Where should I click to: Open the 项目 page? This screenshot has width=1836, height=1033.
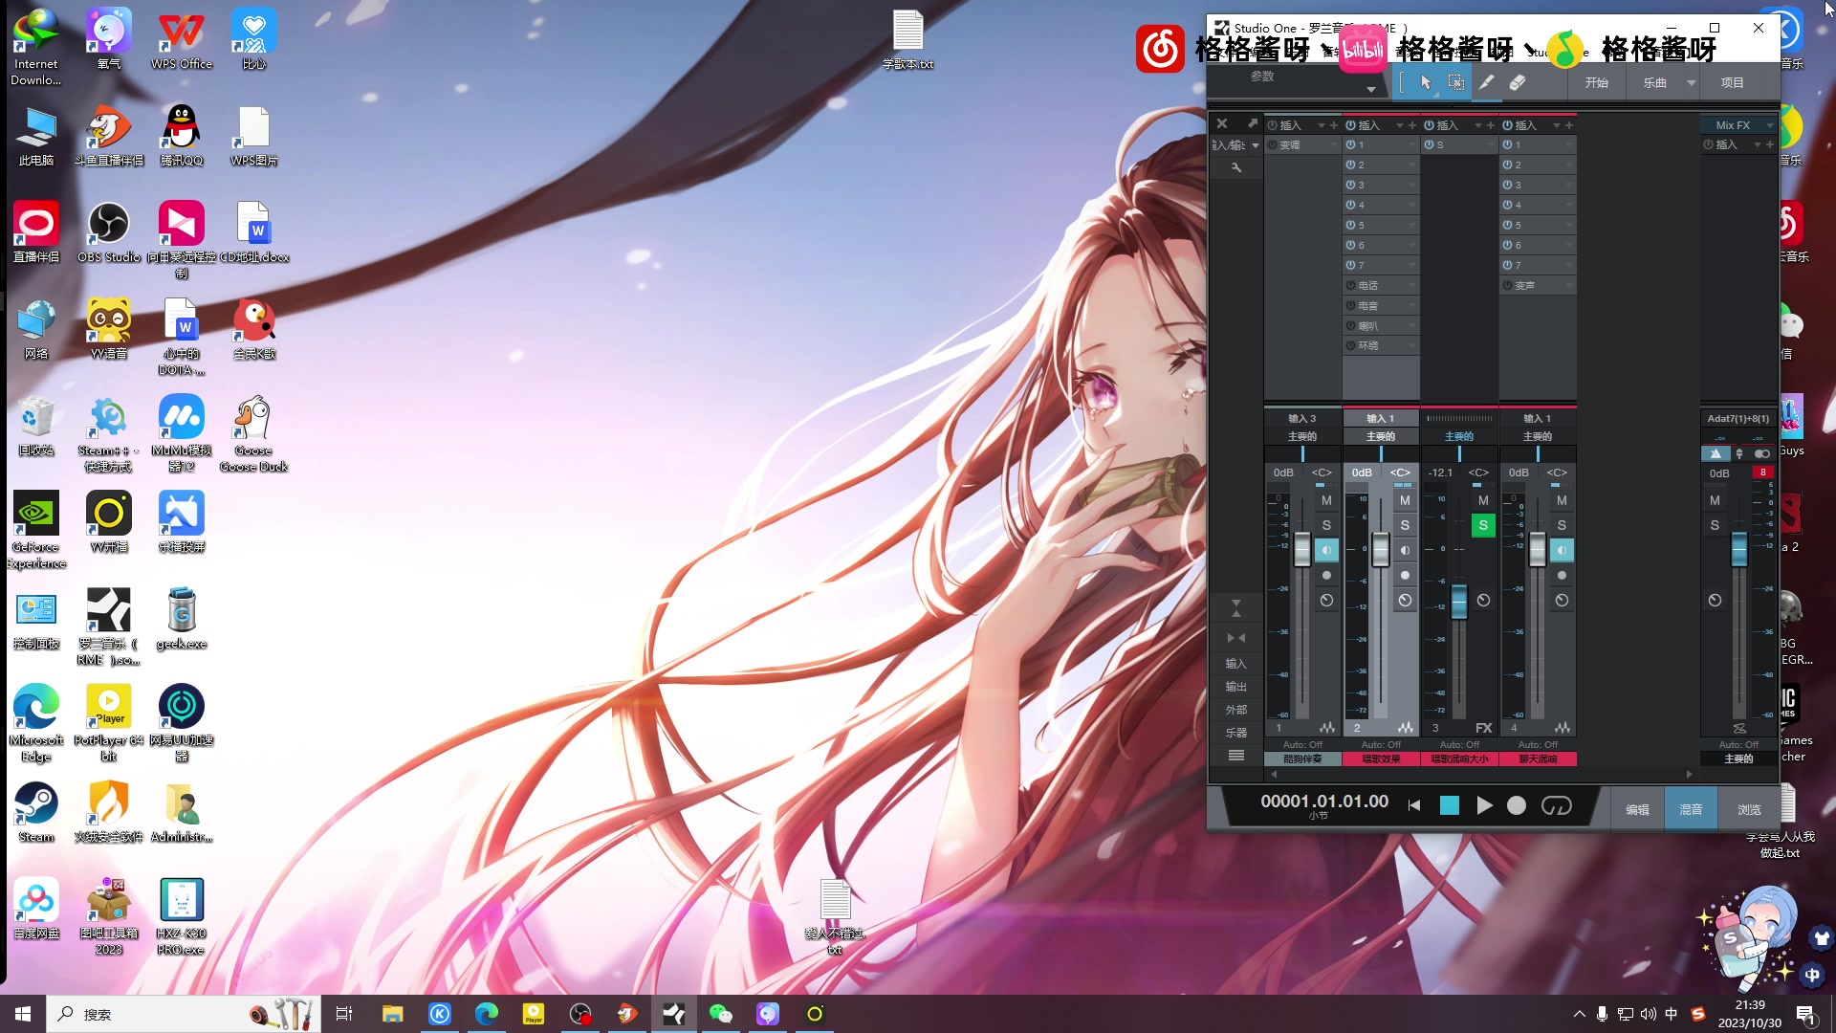[x=1732, y=83]
